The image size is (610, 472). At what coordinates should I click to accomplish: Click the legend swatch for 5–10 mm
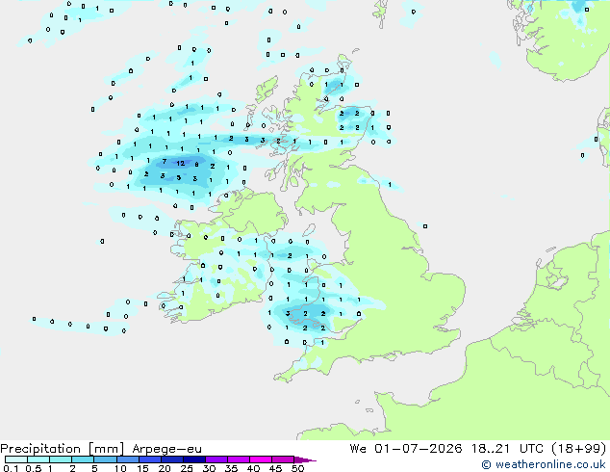tap(105, 459)
